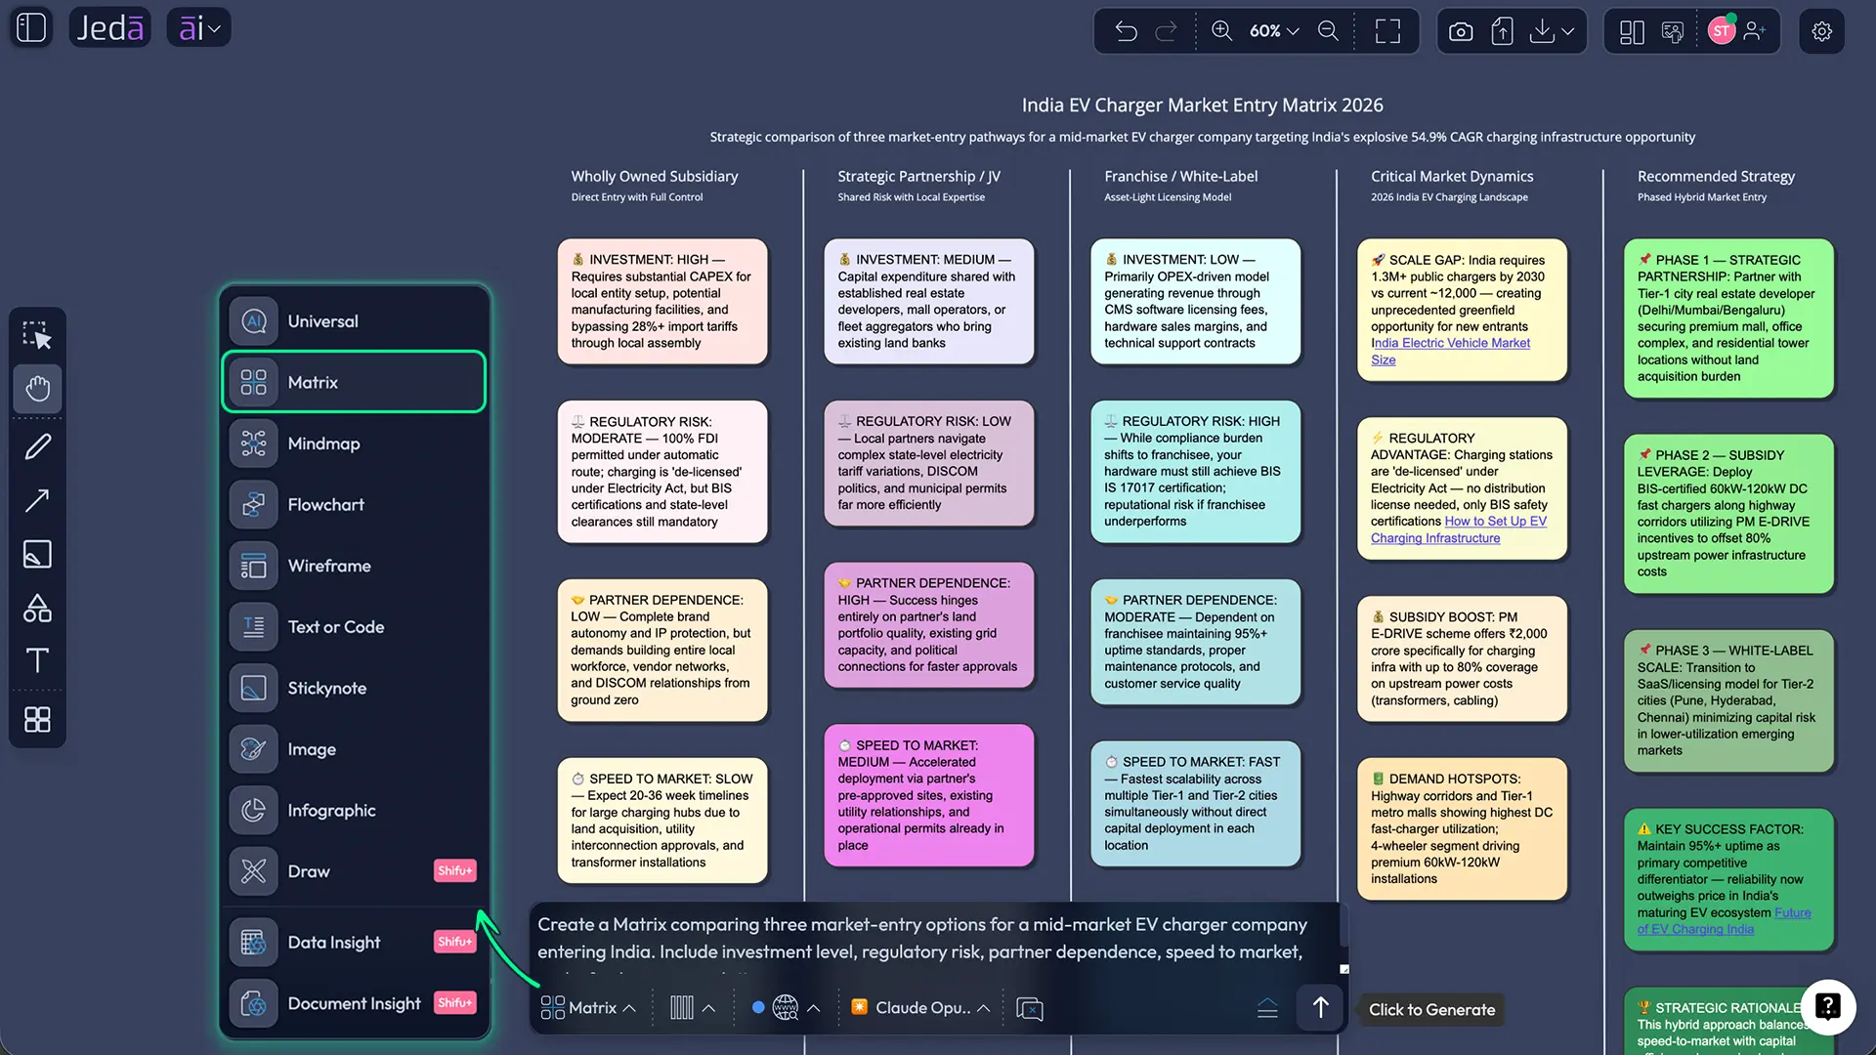Select the pencil draw tool
The image size is (1876, 1055).
coord(37,446)
